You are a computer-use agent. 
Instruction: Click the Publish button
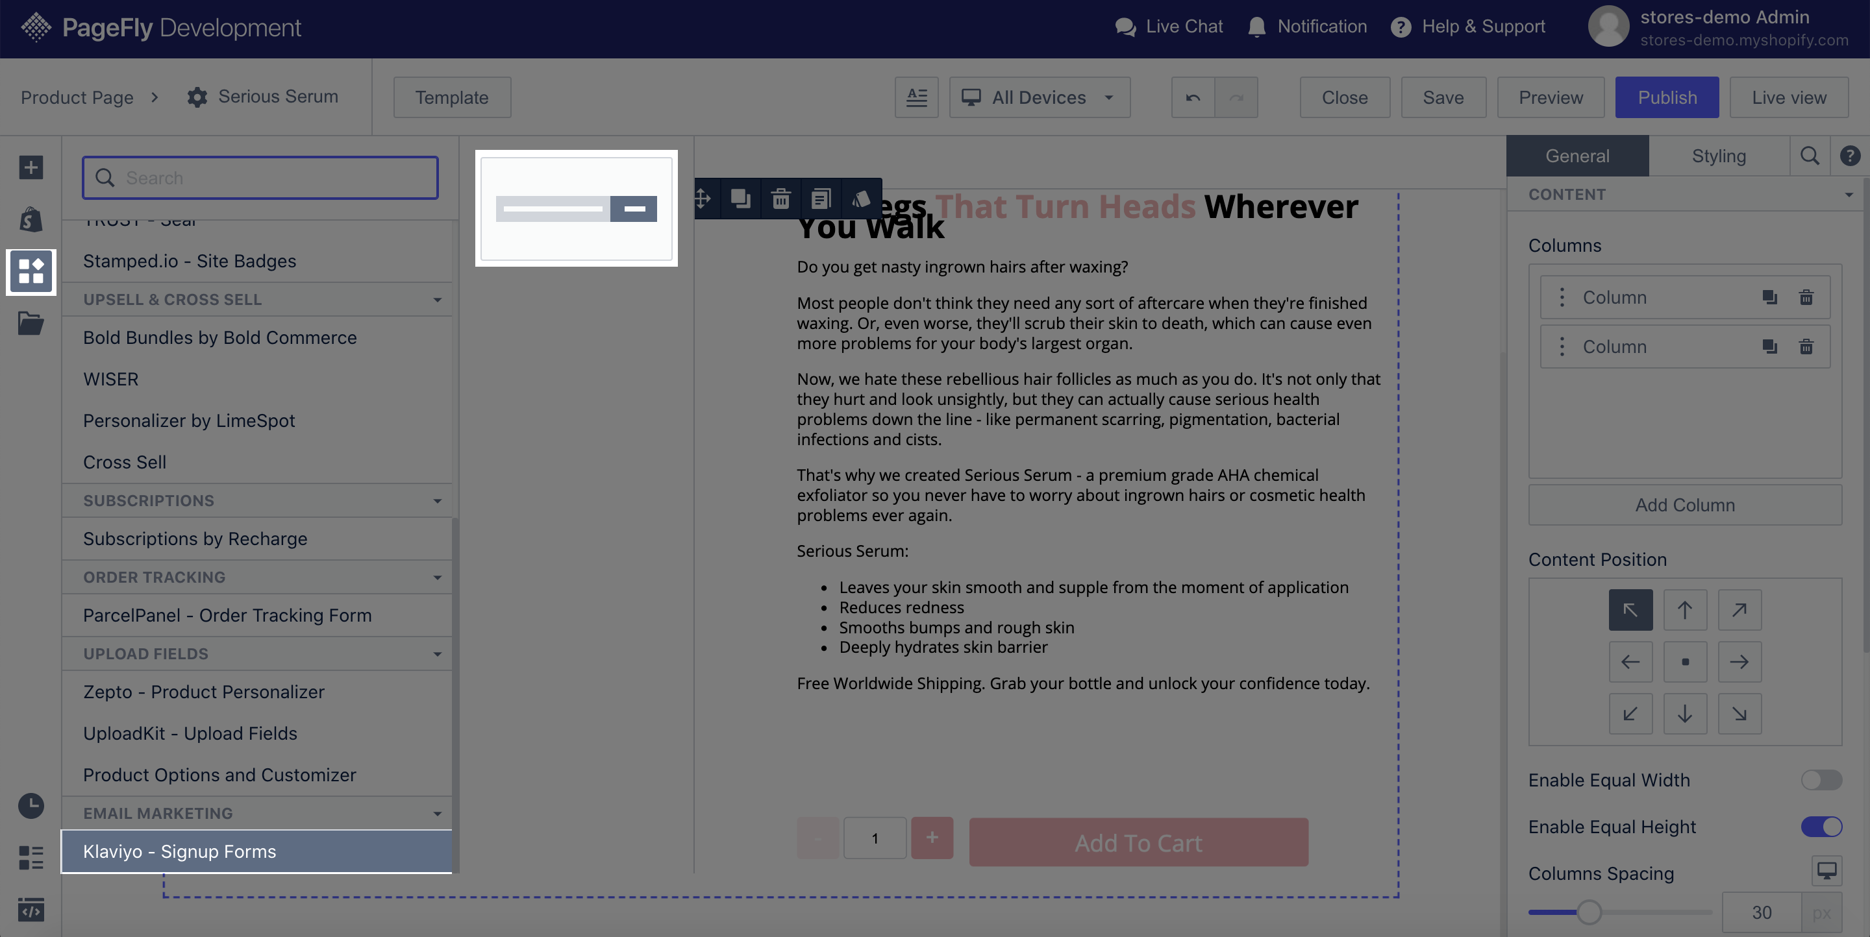click(1667, 97)
